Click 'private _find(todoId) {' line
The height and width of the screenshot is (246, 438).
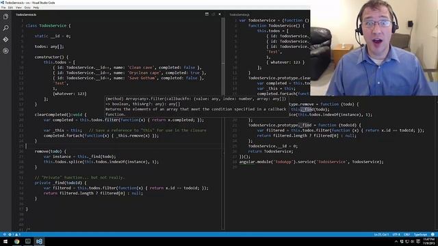coord(61,182)
